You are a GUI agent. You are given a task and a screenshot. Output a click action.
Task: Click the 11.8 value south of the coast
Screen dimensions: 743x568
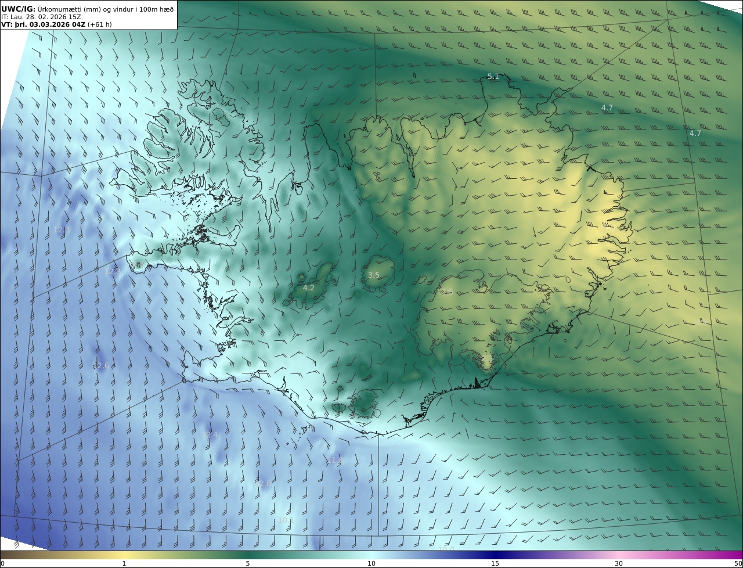[x=336, y=460]
